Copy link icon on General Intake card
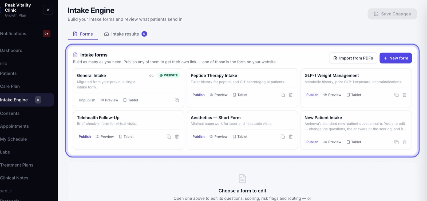427x201 pixels. click(x=151, y=76)
